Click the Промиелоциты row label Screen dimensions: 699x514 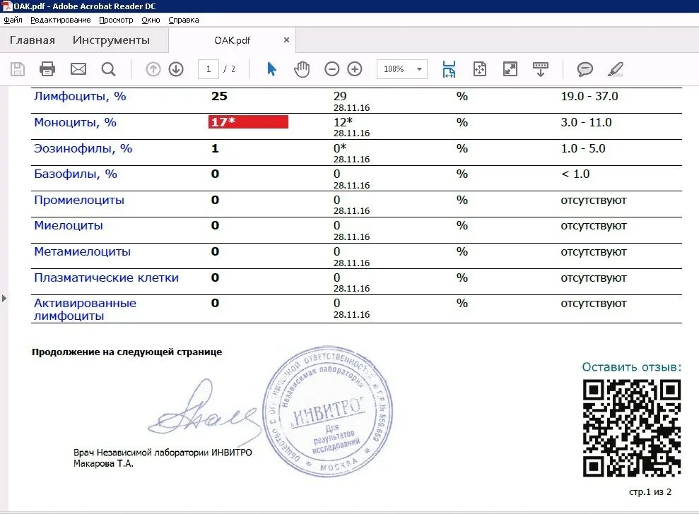[79, 200]
